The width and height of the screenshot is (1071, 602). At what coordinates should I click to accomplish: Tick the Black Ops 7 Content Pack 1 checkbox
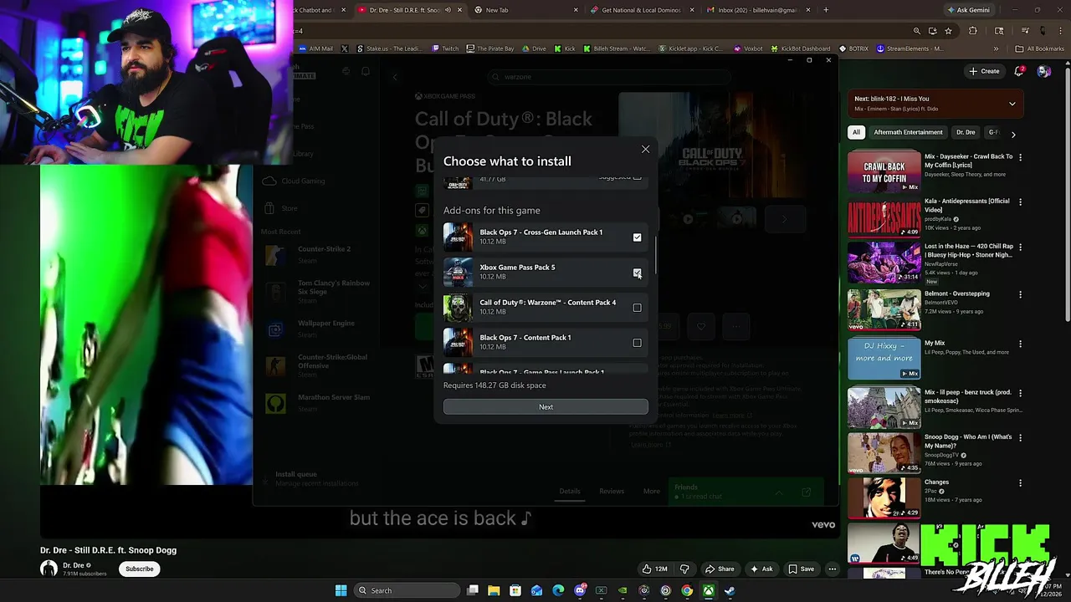(637, 343)
